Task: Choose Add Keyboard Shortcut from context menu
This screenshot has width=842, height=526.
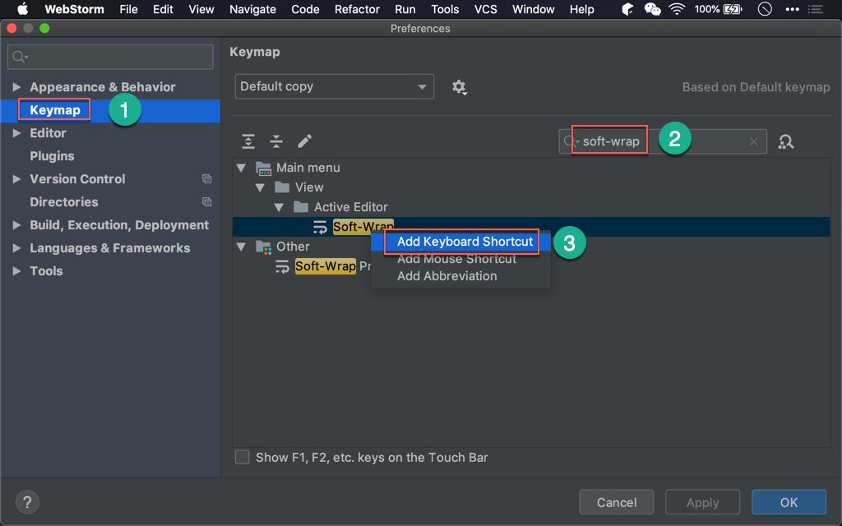Action: [x=465, y=242]
